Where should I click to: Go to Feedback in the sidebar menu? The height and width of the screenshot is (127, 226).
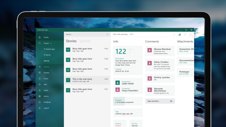[x=47, y=102]
